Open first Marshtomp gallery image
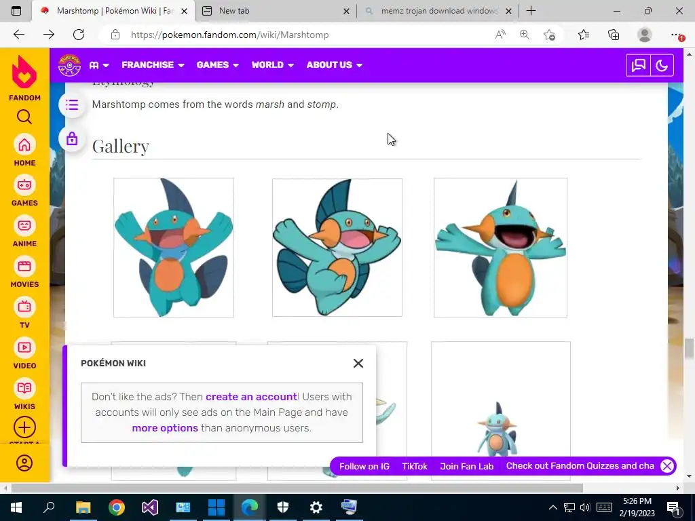The height and width of the screenshot is (521, 695). tap(174, 248)
